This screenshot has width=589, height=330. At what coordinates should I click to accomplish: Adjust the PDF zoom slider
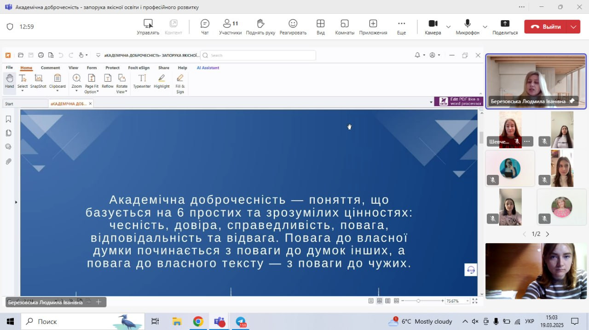tap(418, 301)
